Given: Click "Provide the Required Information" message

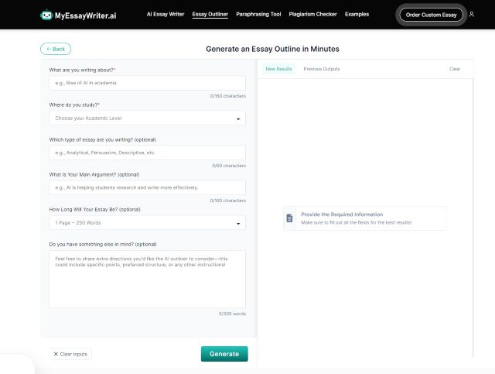Looking at the screenshot, I should point(342,214).
